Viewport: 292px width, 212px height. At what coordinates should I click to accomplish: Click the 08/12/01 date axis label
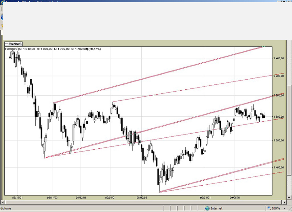click(x=81, y=198)
